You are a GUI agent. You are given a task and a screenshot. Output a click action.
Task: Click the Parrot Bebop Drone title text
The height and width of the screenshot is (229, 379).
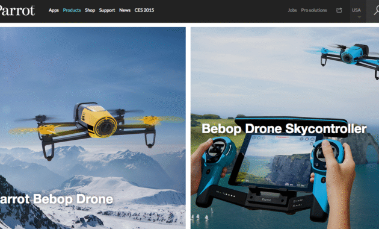pyautogui.click(x=57, y=199)
